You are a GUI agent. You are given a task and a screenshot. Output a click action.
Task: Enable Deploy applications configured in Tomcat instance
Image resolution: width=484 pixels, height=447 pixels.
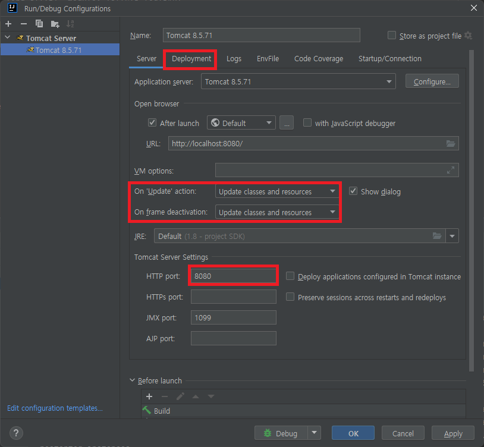[x=290, y=276]
